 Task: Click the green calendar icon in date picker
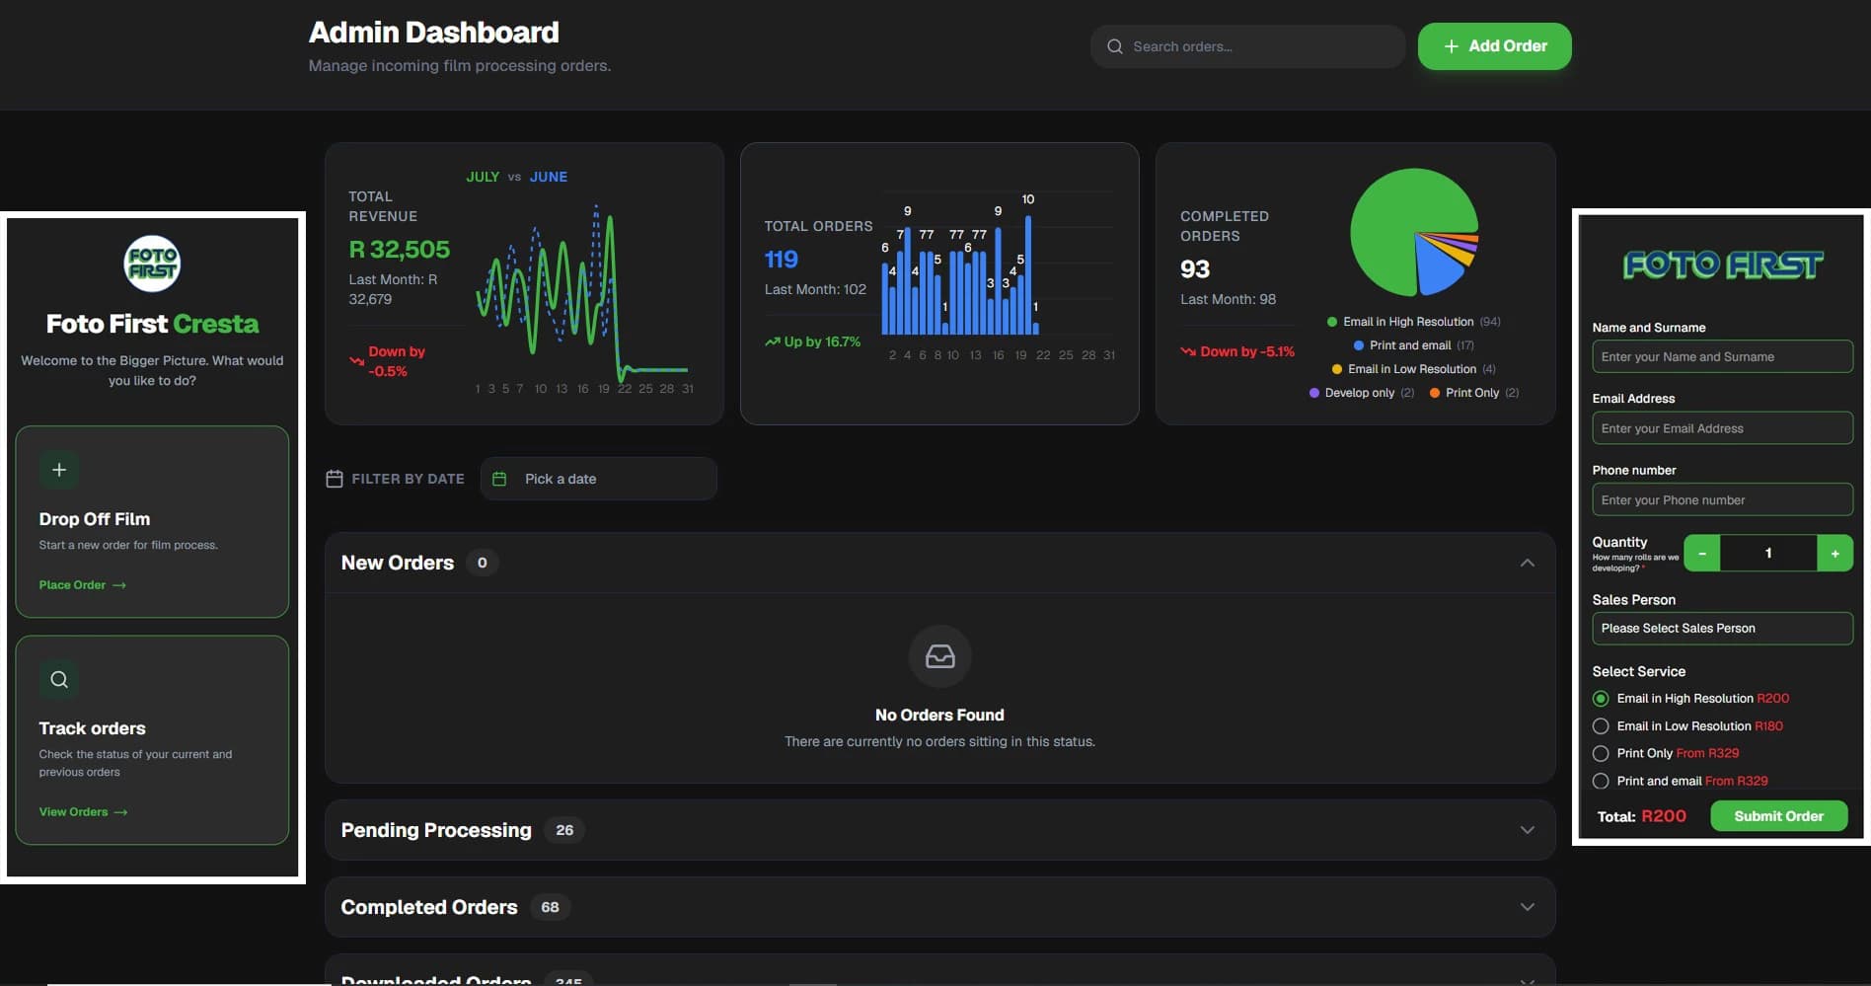point(499,479)
